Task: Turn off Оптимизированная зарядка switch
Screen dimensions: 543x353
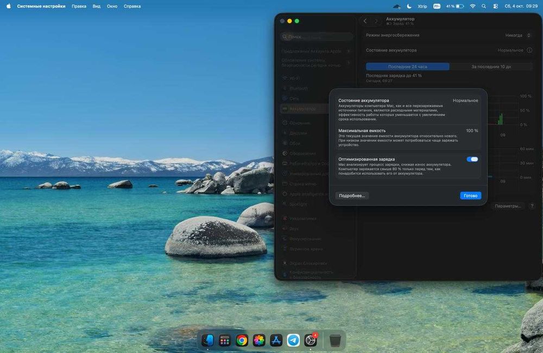Action: point(472,159)
